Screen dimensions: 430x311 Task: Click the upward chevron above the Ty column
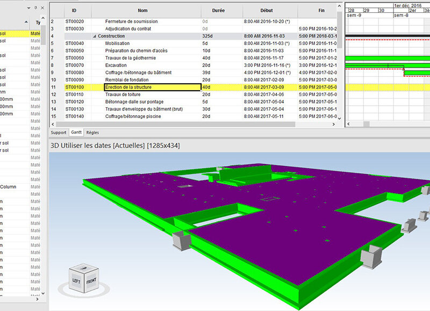coord(43,17)
